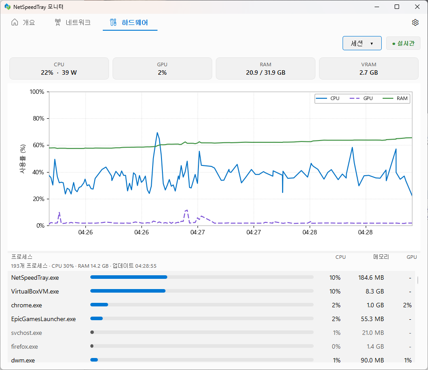
Task: Click the 8.3 GB memory value
Action: tap(375, 291)
